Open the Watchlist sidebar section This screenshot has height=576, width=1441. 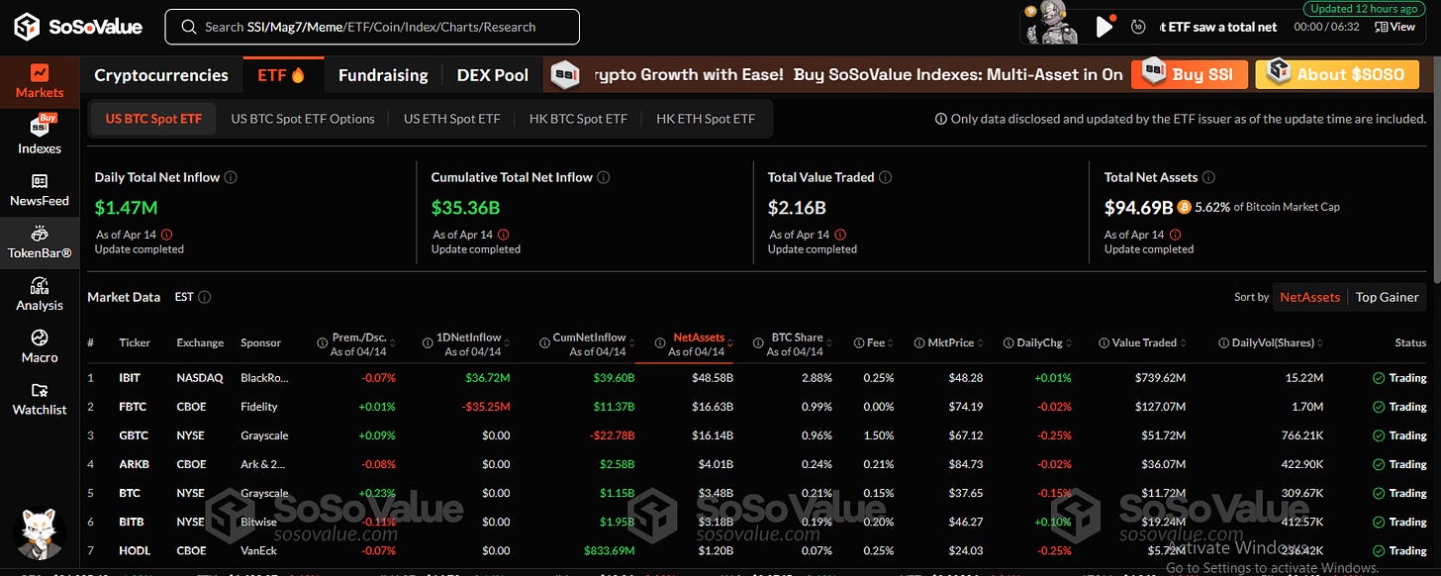tap(40, 399)
